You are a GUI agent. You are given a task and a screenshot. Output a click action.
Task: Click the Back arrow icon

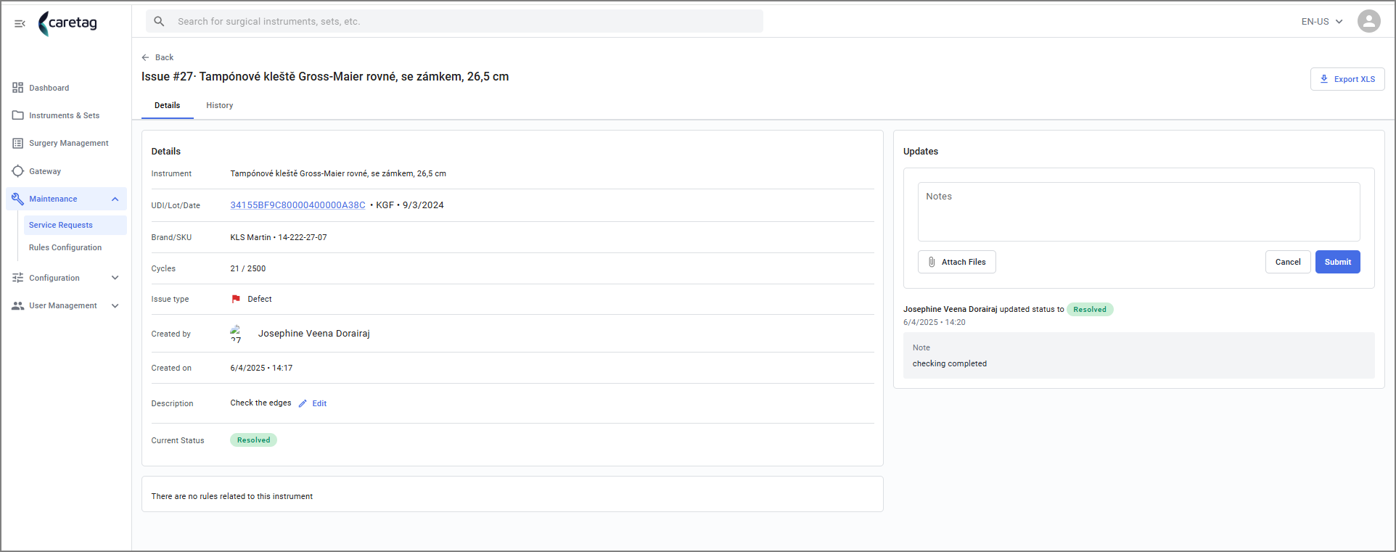(145, 57)
